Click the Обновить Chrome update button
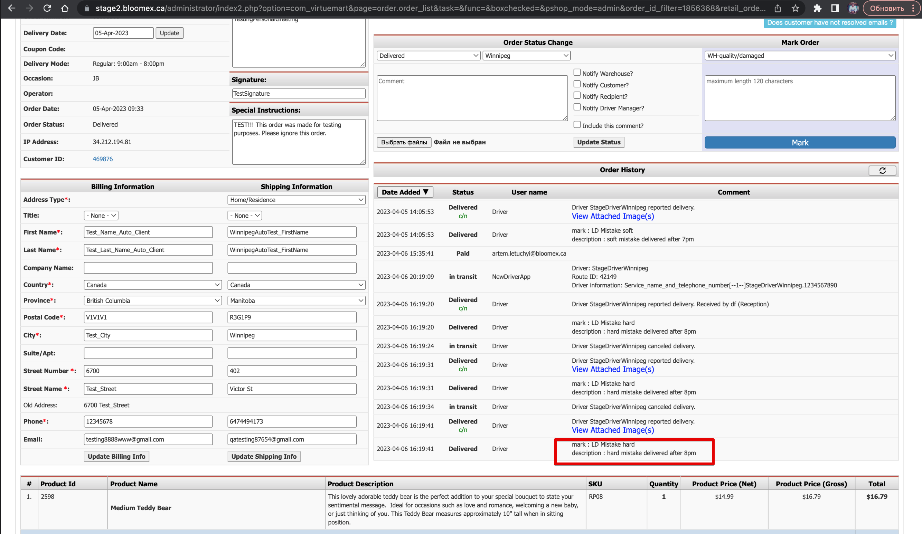Viewport: 922px width, 534px height. (x=887, y=8)
